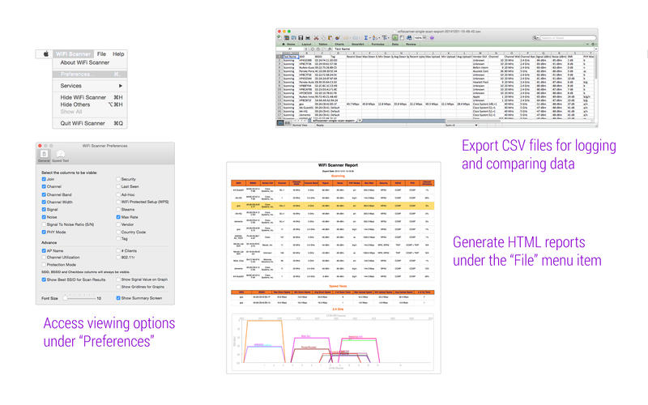Enable the Security column checkbox

118,179
